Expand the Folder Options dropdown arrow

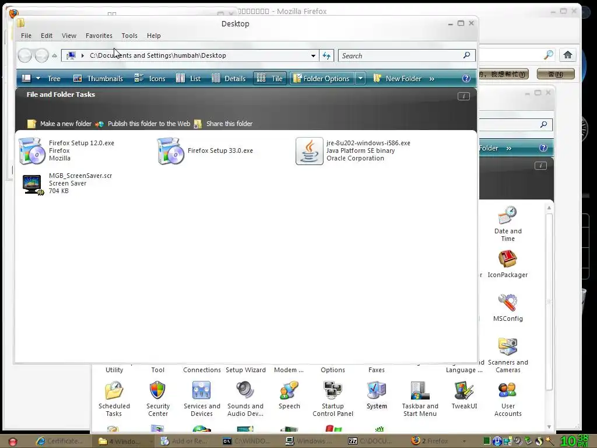coord(360,79)
